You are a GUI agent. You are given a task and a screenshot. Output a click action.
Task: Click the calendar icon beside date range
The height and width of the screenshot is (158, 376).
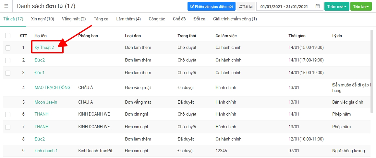[x=318, y=6]
